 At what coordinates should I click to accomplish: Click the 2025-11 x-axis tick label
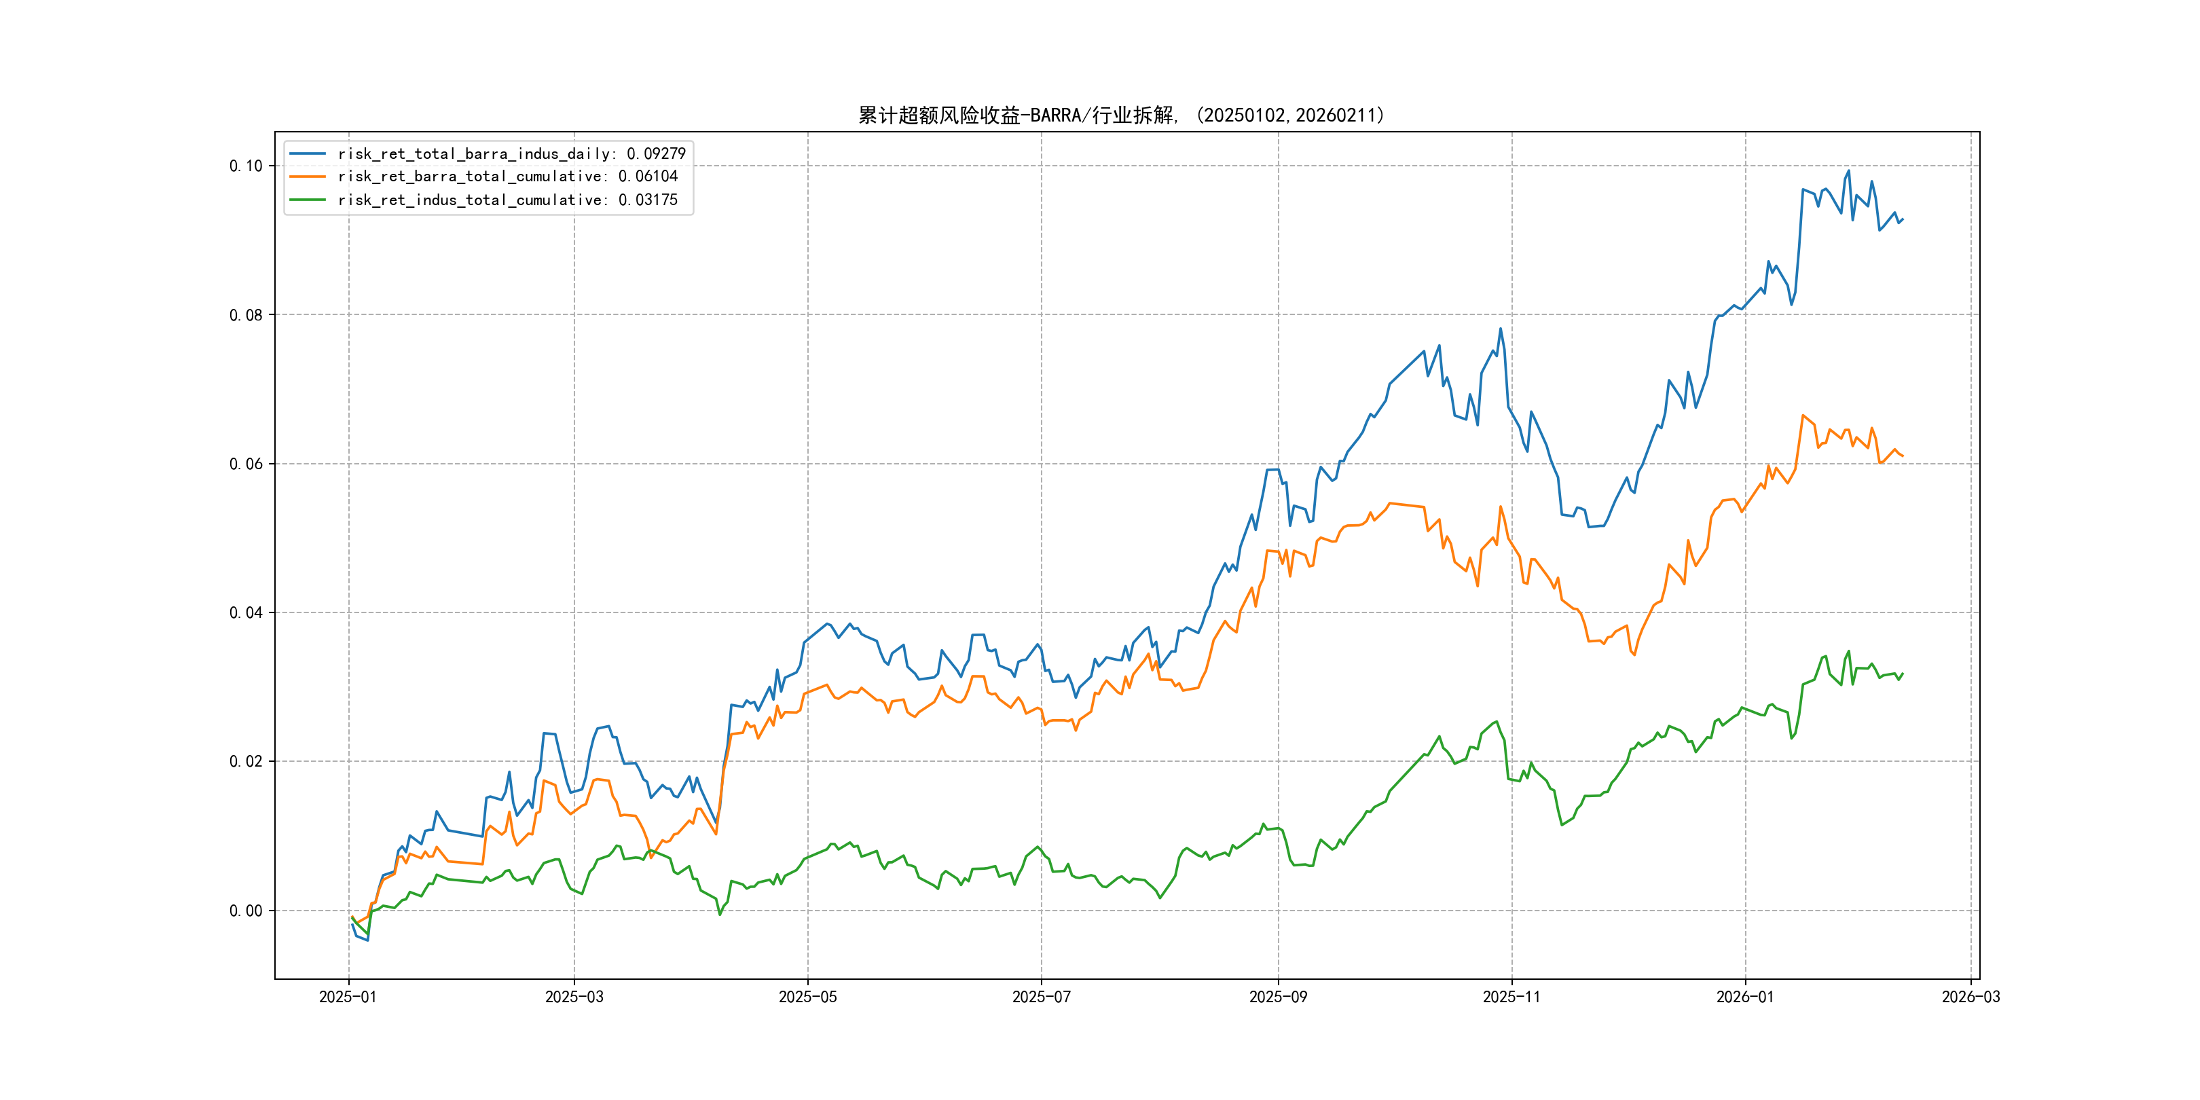[1511, 997]
